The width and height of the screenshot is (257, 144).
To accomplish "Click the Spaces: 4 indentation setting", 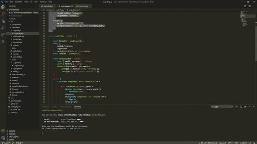I will click(222, 143).
